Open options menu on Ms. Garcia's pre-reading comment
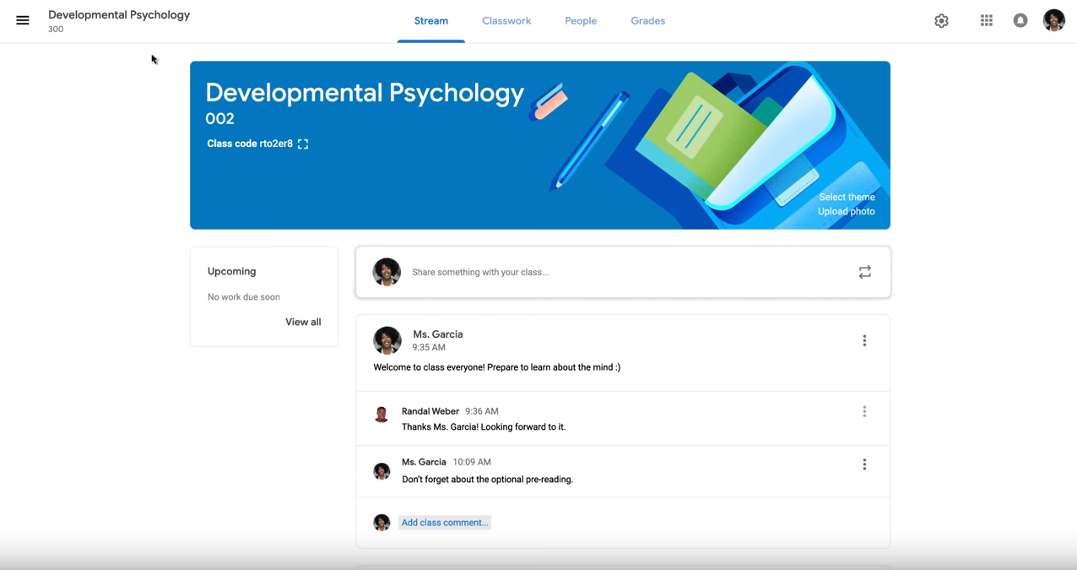This screenshot has height=570, width=1077. (x=864, y=464)
